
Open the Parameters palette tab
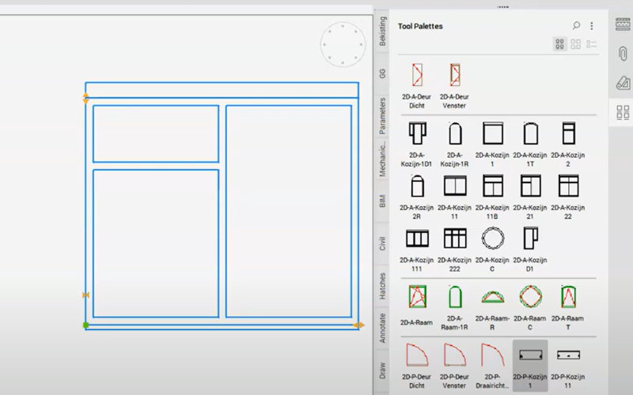(x=383, y=115)
